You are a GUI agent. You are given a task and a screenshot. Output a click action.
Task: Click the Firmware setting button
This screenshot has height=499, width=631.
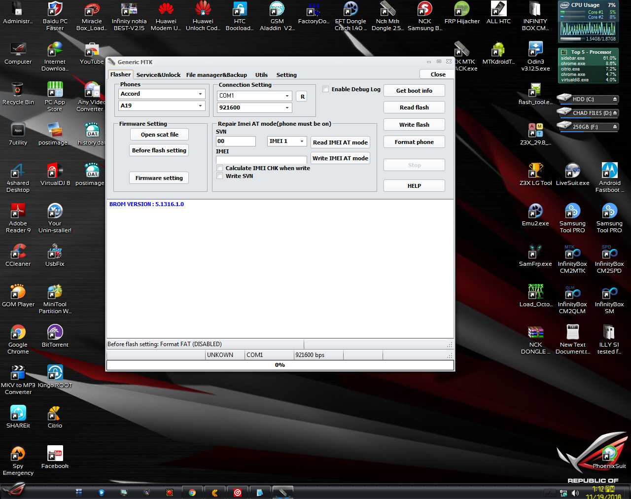click(x=159, y=178)
